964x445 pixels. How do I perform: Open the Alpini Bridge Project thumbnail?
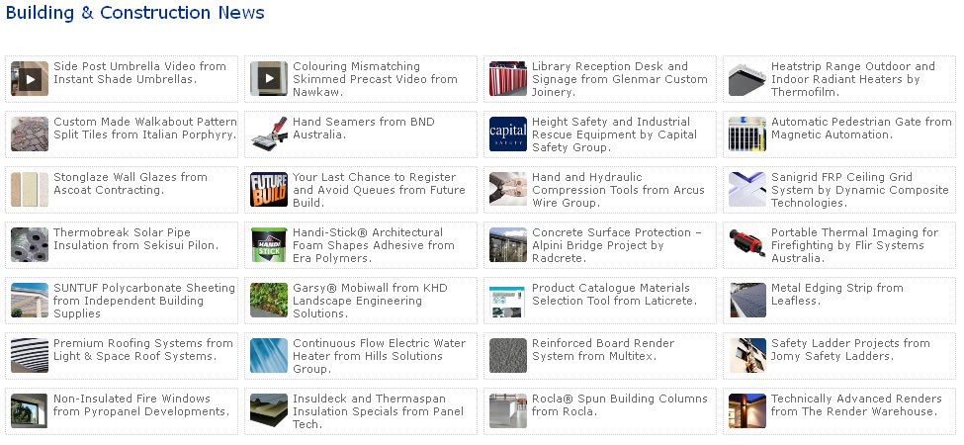[x=508, y=244]
